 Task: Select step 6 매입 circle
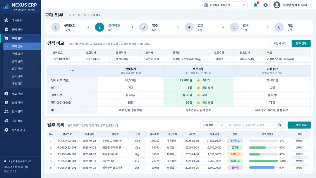279,27
